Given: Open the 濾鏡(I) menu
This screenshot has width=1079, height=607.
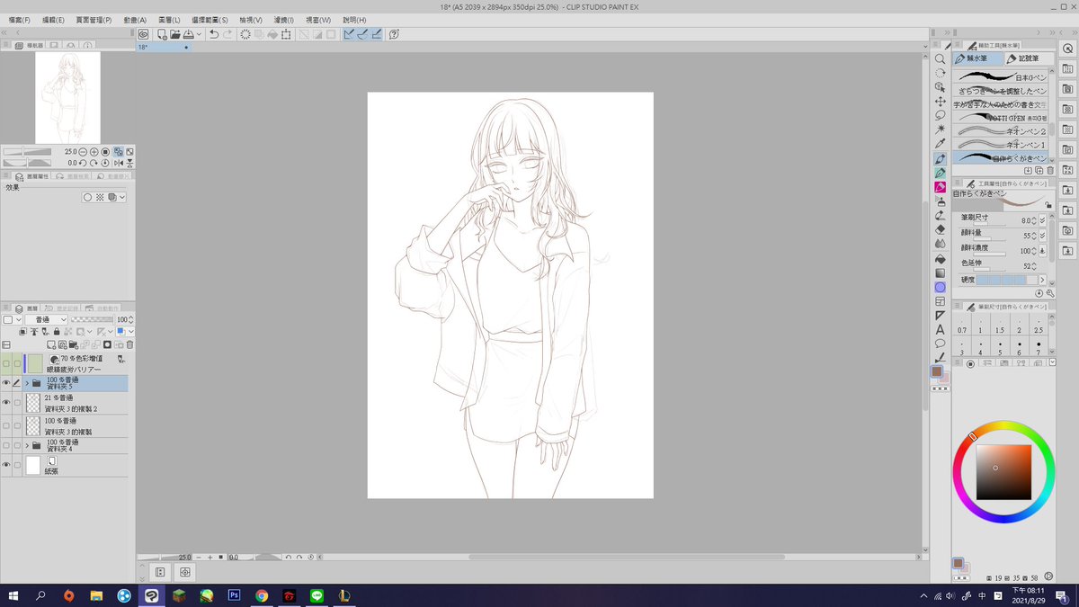Looking at the screenshot, I should 284,19.
